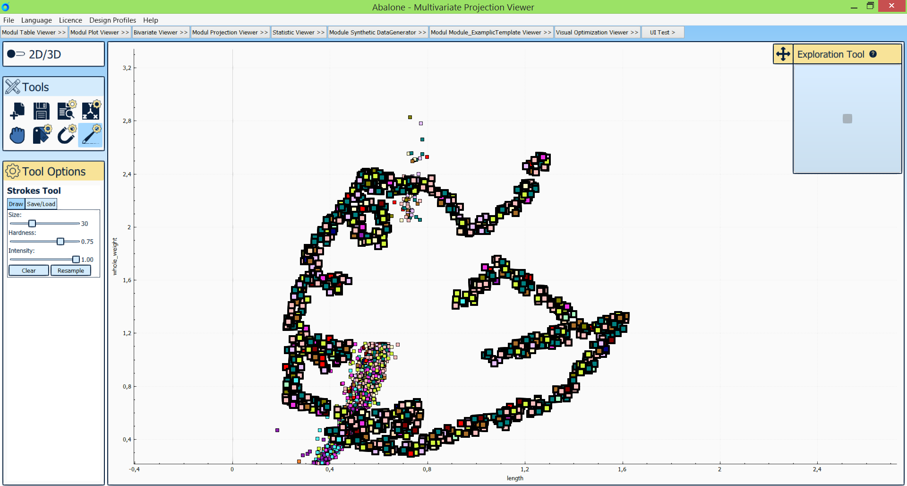This screenshot has width=907, height=486.
Task: Select the strokes pen tool
Action: tap(91, 135)
